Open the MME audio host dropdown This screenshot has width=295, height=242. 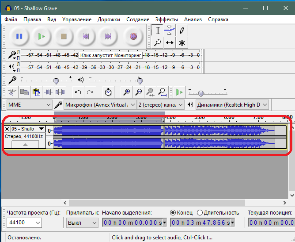[30, 105]
